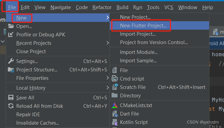This screenshot has width=224, height=128.
Task: Click the Reload All from Disk icon
Action: [11, 106]
